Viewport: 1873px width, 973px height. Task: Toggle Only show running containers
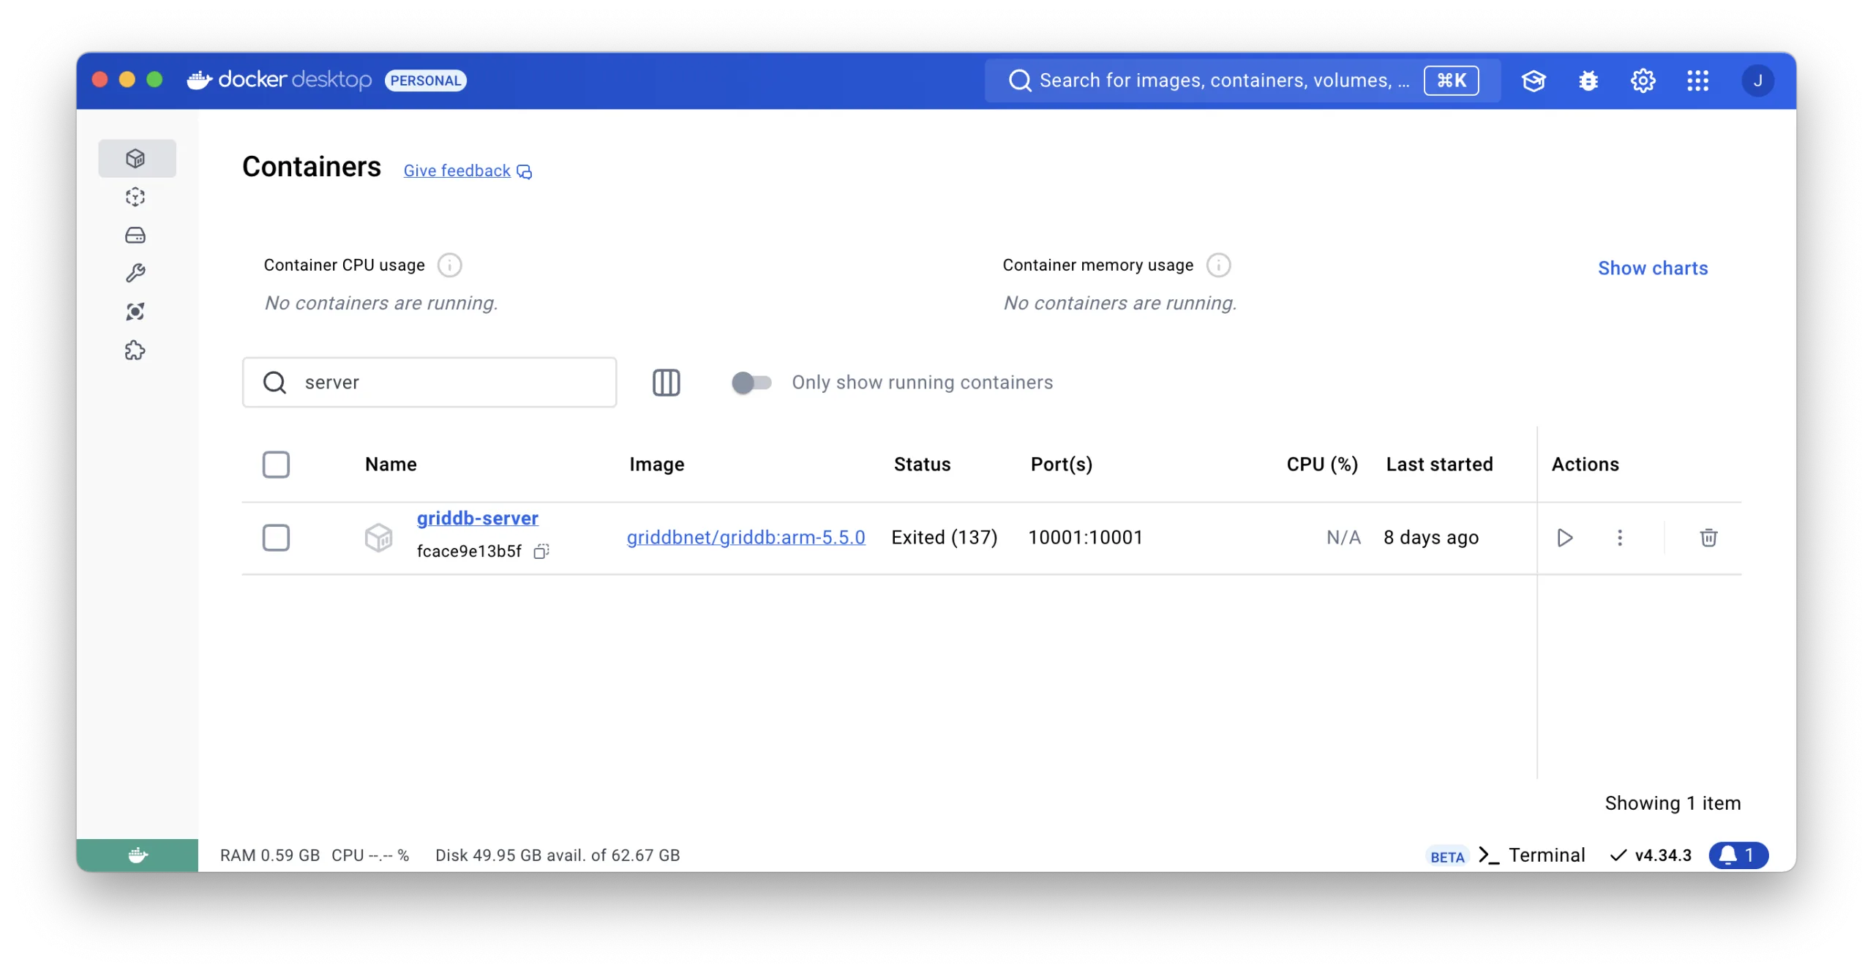click(751, 383)
